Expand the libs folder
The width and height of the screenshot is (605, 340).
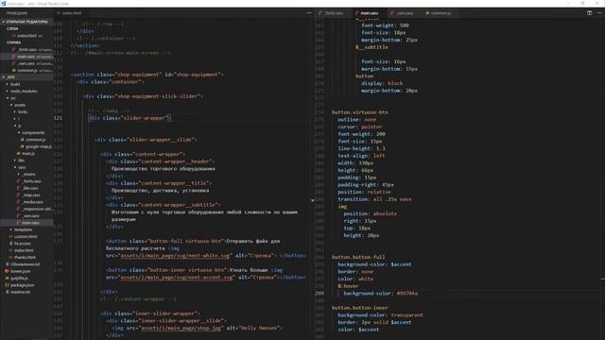pos(21,161)
